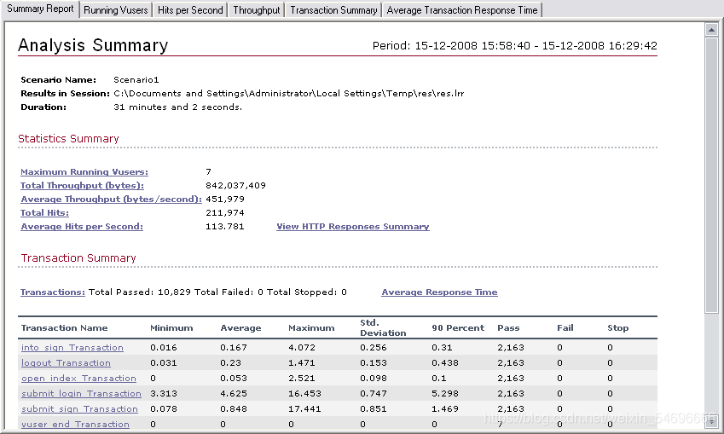Click logout minimum value 0.031

point(164,363)
